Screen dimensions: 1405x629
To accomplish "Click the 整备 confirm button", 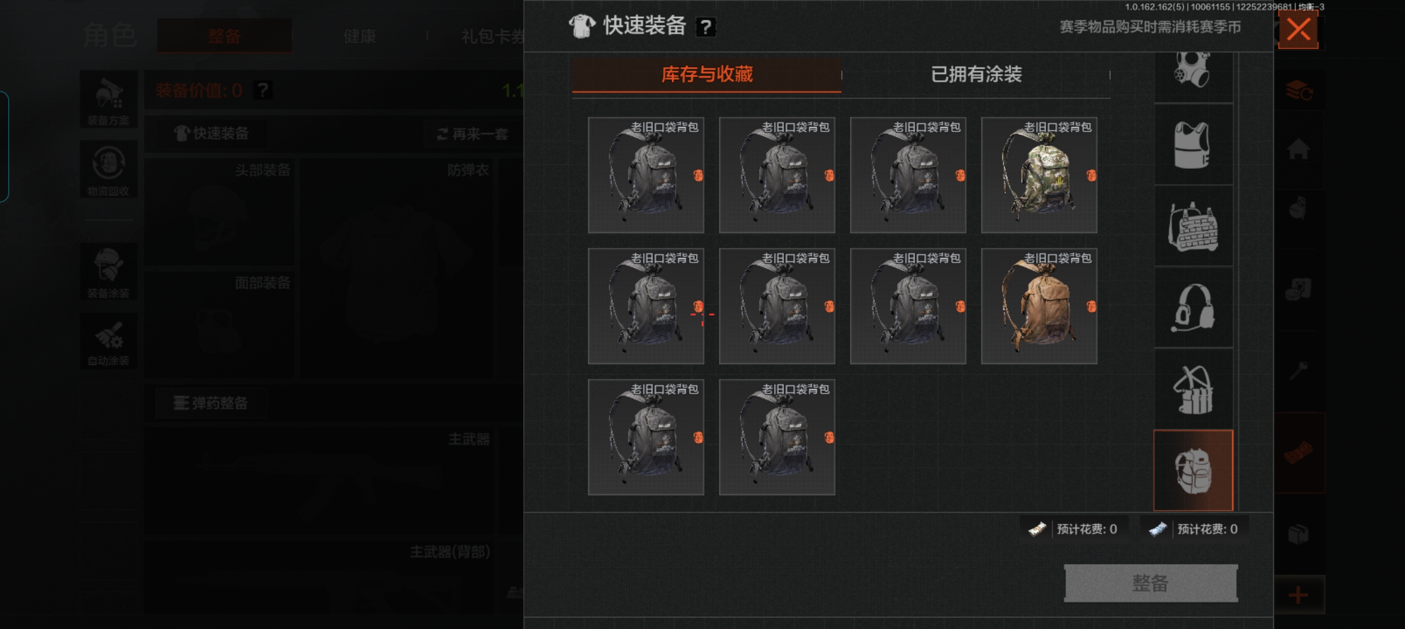I will pos(1150,583).
